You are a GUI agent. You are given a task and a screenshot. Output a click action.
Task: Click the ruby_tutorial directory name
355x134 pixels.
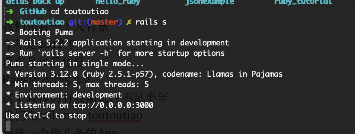click(303, 2)
